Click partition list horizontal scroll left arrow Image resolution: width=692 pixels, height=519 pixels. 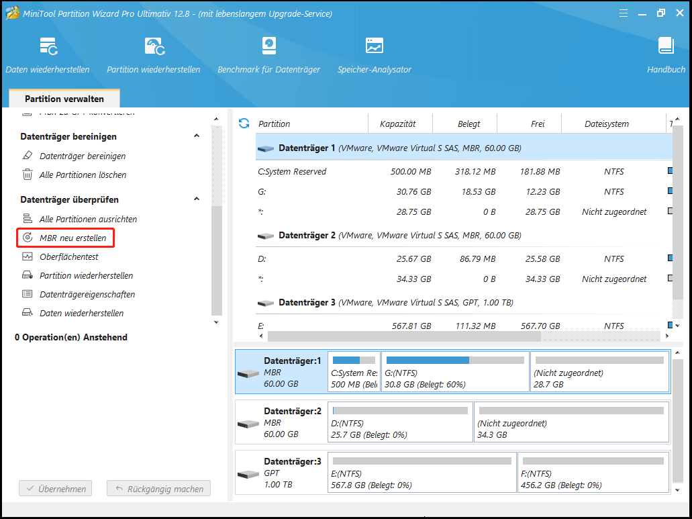pos(261,336)
